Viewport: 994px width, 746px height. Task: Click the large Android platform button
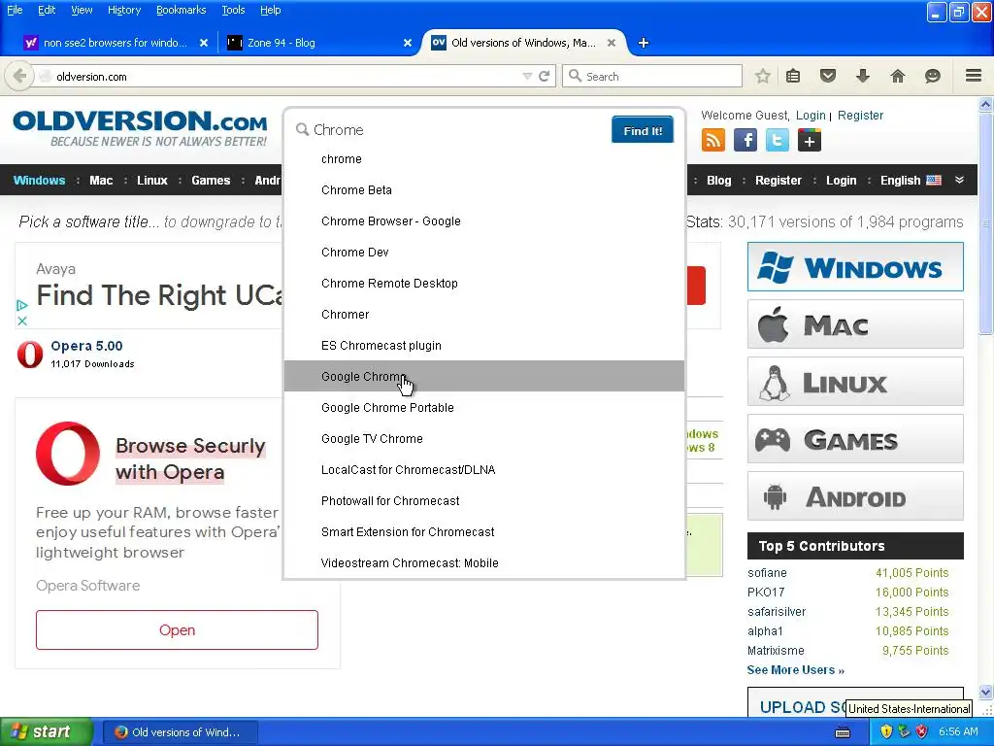click(x=855, y=496)
